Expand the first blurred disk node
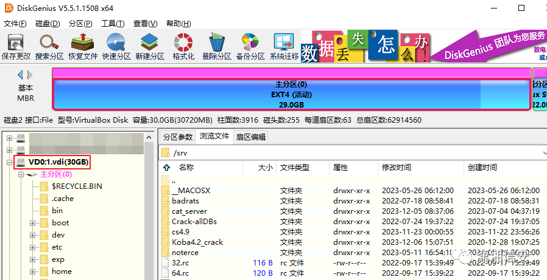Image resolution: width=547 pixels, height=280 pixels. pyautogui.click(x=9, y=138)
